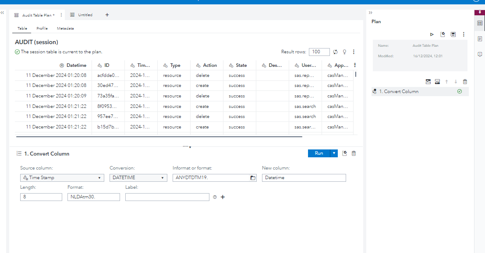Refresh the result rows
The width and height of the screenshot is (485, 253).
pos(335,52)
